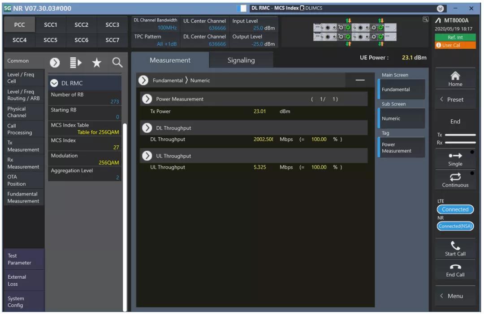Start a Single measurement

point(455,159)
